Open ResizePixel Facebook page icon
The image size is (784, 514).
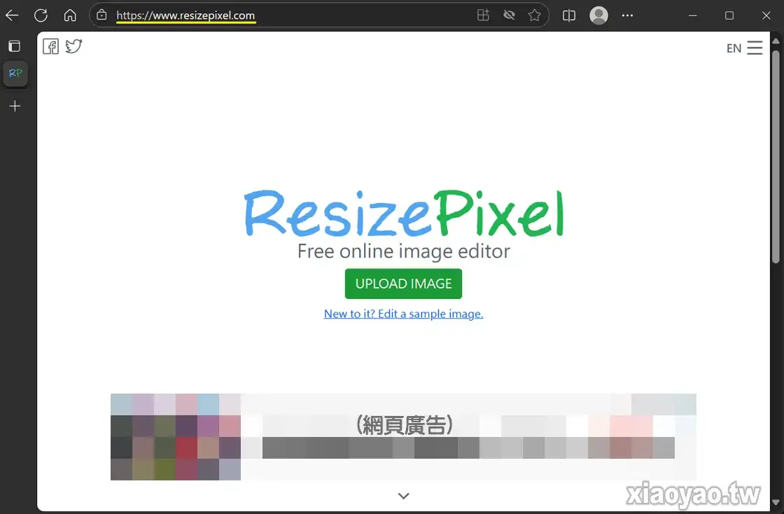click(50, 46)
